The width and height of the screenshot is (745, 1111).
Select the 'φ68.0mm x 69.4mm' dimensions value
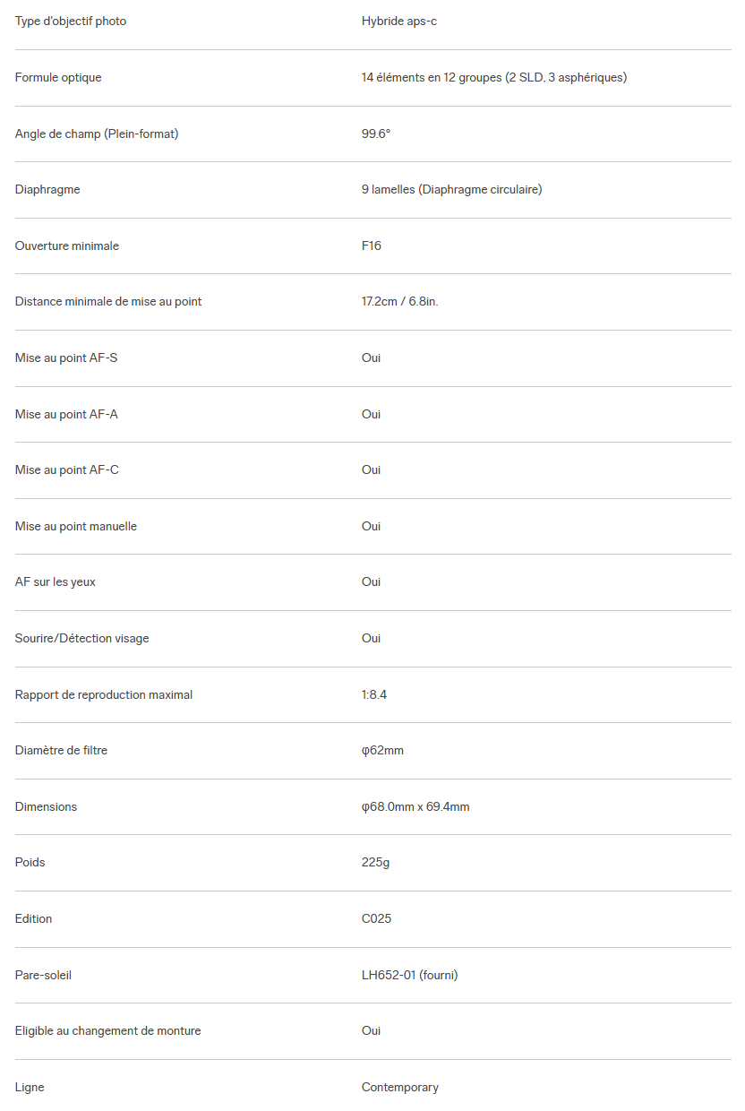tap(415, 806)
